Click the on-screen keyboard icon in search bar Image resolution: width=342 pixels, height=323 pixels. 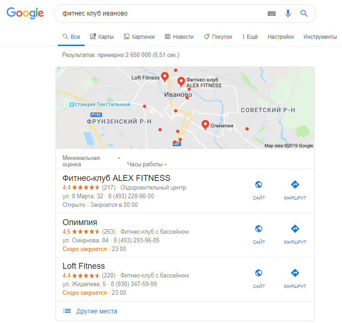click(x=271, y=14)
